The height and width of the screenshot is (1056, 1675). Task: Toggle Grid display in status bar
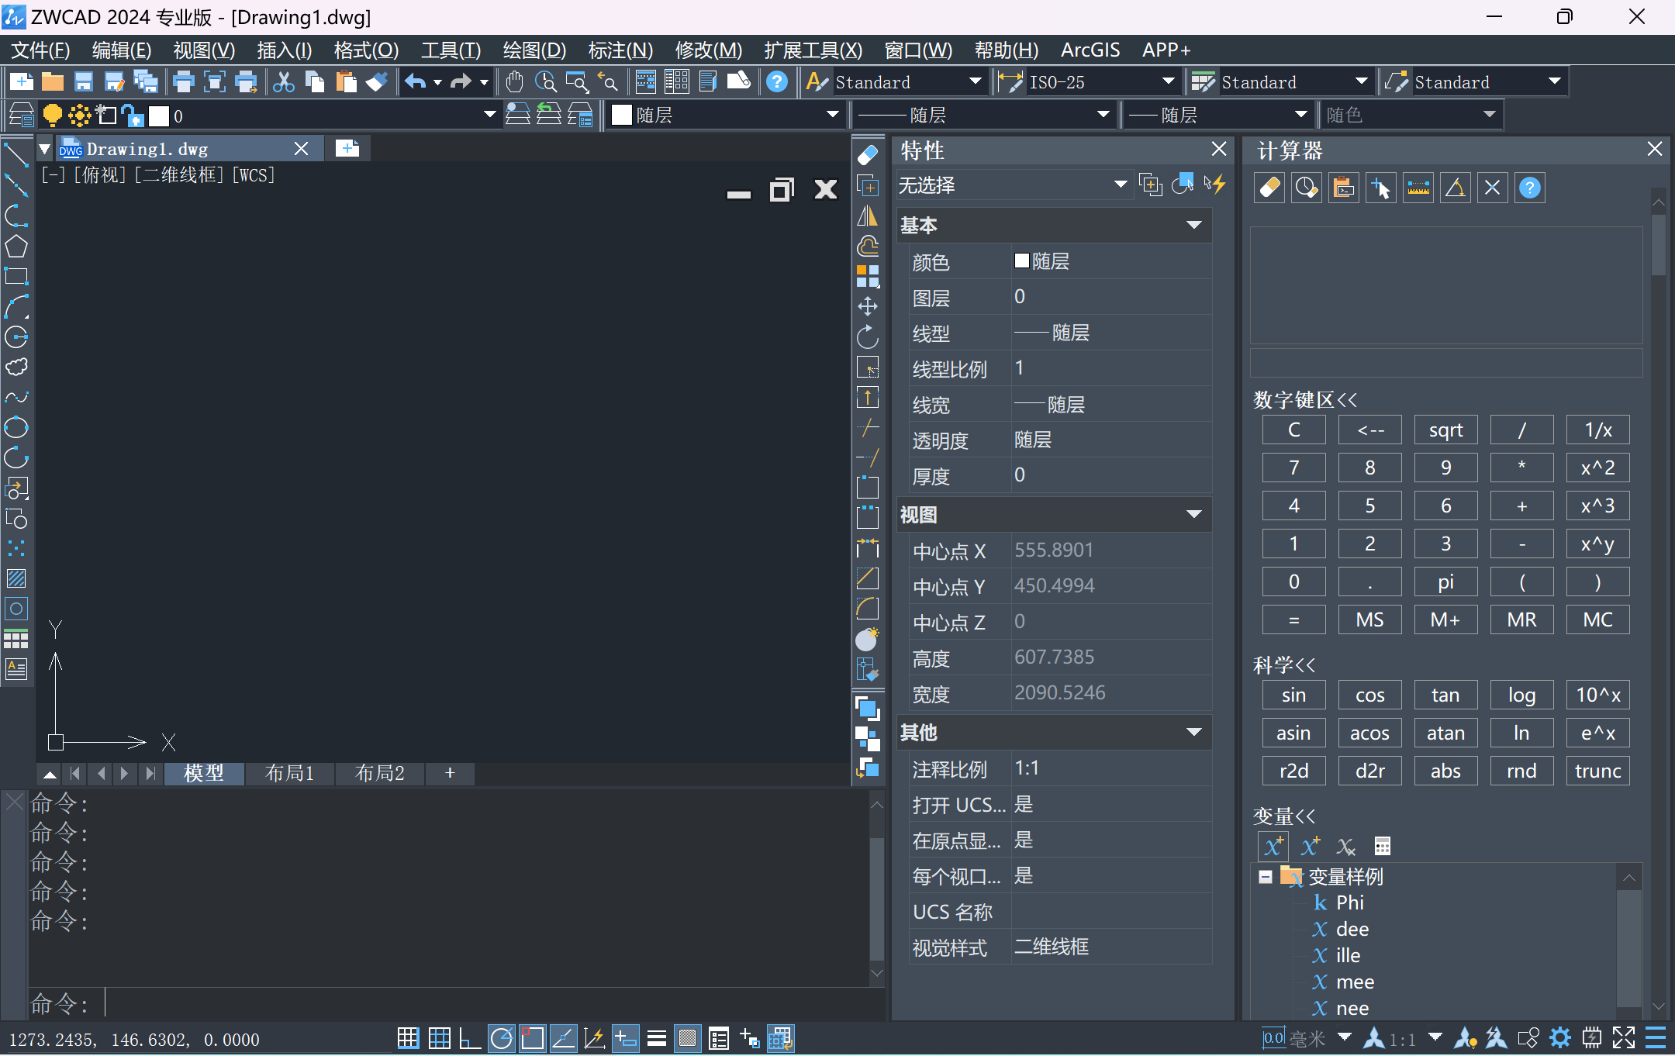coord(439,1038)
